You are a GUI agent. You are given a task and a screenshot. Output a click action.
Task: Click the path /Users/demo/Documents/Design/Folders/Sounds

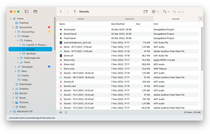click(x=32, y=118)
